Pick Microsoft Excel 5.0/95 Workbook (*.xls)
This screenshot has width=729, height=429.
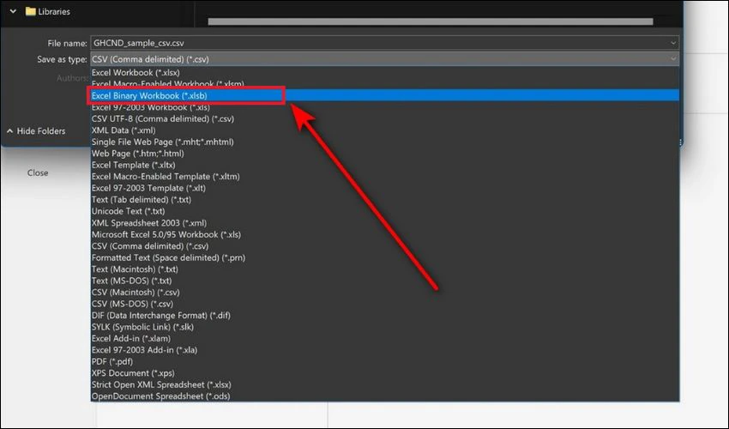click(x=385, y=234)
